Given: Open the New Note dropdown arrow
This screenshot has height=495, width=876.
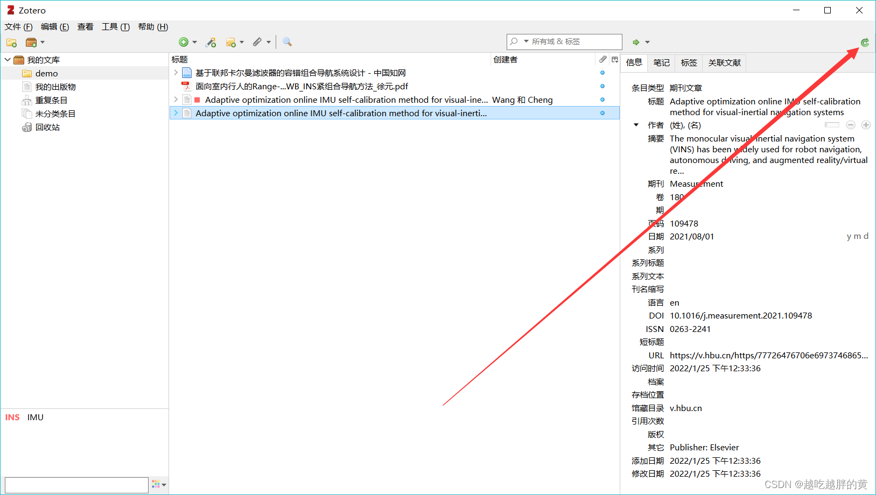Looking at the screenshot, I should [242, 43].
